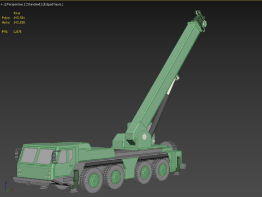Viewport: 262px width, 197px height.
Task: Select the FPS value 0,875
Action: click(17, 32)
